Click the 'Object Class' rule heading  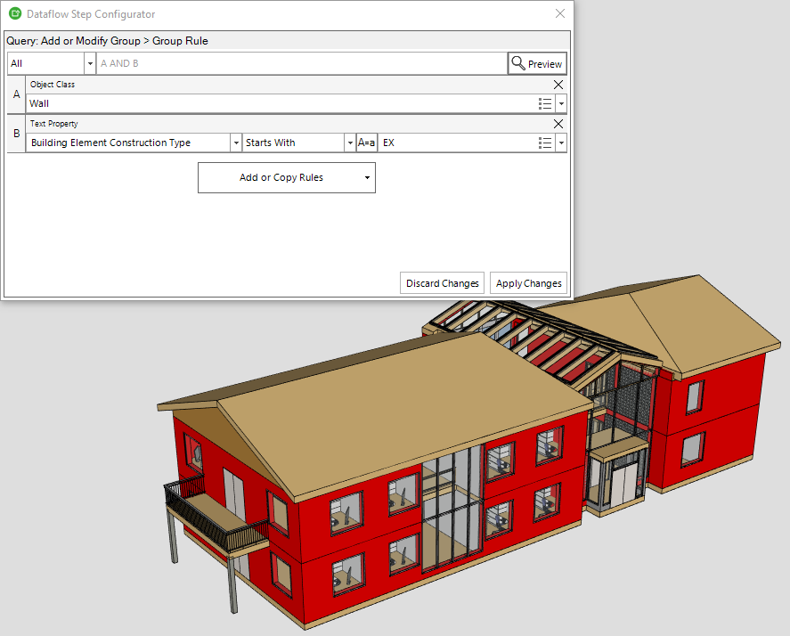pos(53,85)
